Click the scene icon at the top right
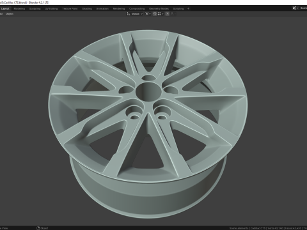 (294, 8)
